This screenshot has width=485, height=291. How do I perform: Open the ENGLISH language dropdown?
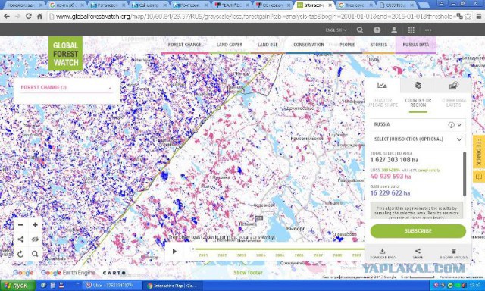(x=336, y=30)
